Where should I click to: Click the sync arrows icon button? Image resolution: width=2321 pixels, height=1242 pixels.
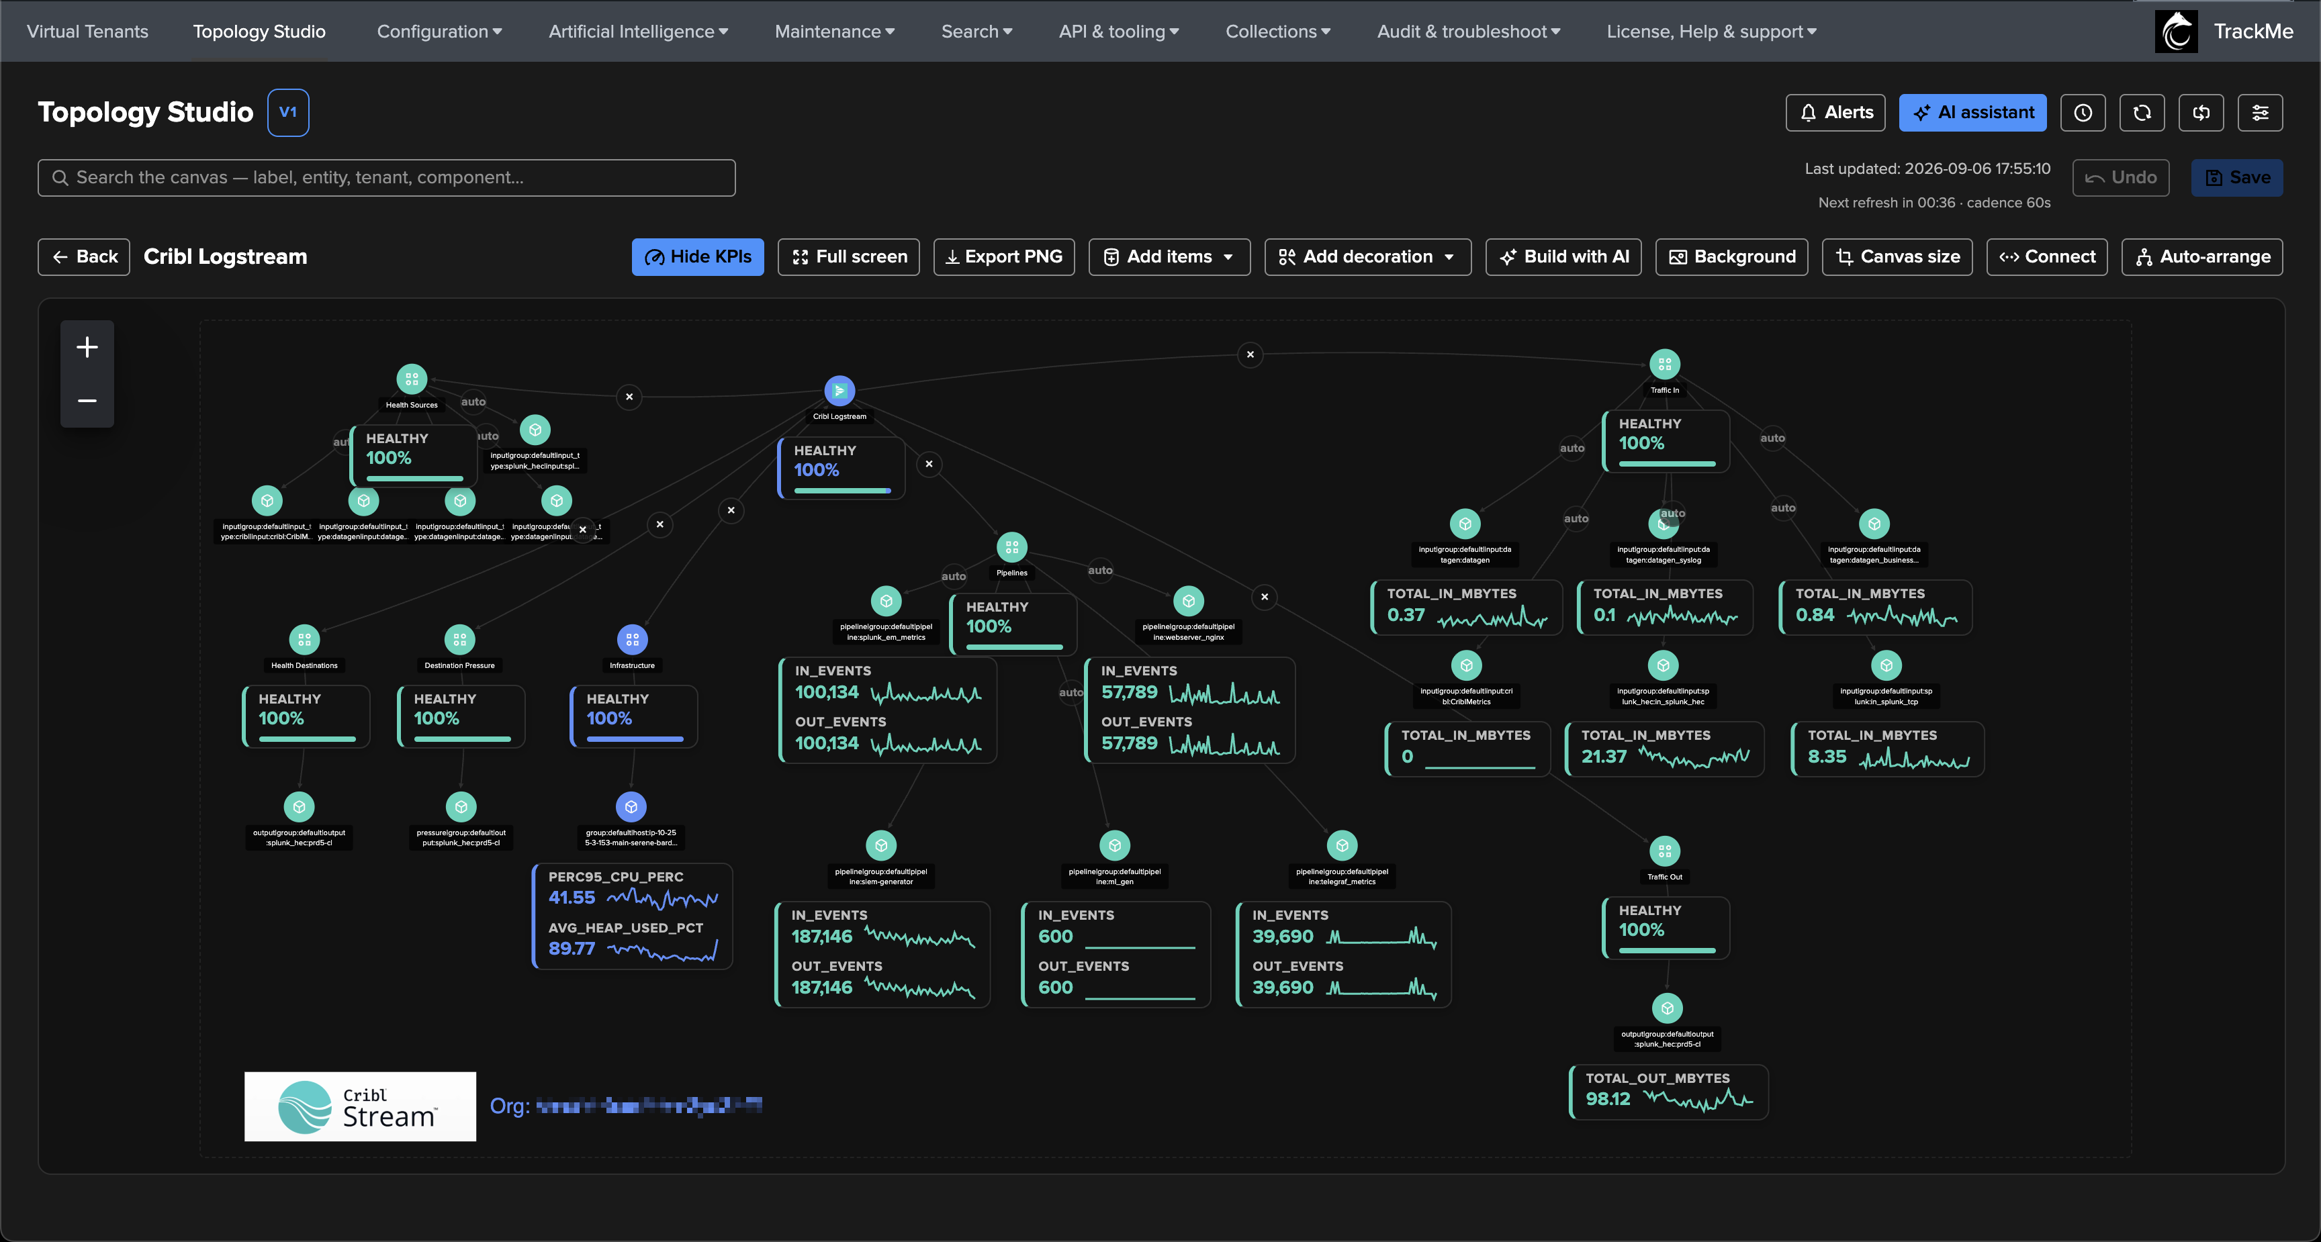pos(2201,113)
